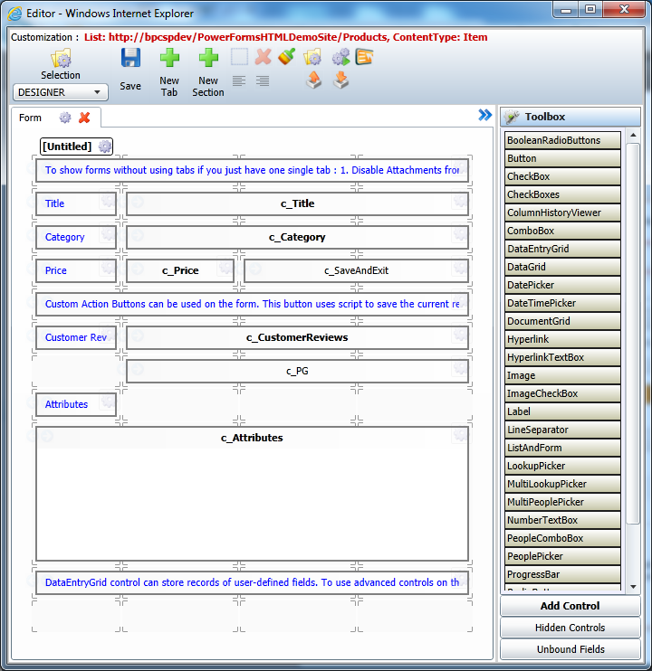Delete the Form tab with red X
652x671 pixels.
(x=84, y=118)
